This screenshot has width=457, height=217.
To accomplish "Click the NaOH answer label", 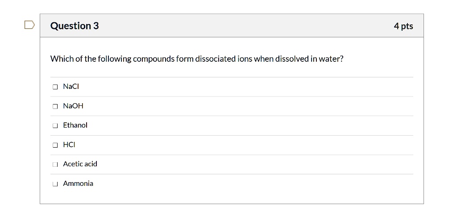I will [73, 106].
